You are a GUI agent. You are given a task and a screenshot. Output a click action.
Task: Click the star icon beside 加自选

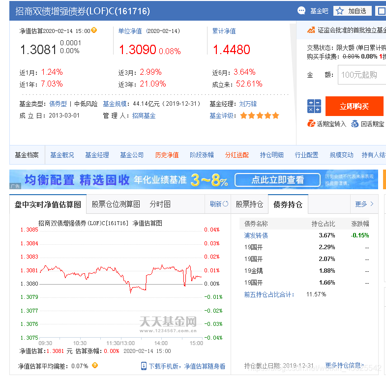point(340,11)
